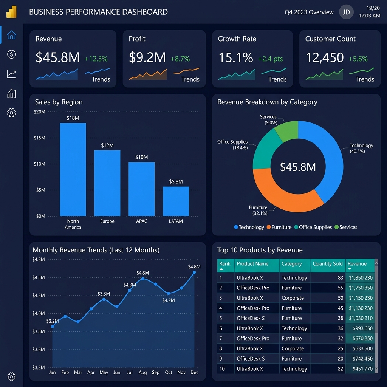Click the Q4 2023 Overview label
Image resolution: width=387 pixels, height=387 pixels.
pos(309,12)
